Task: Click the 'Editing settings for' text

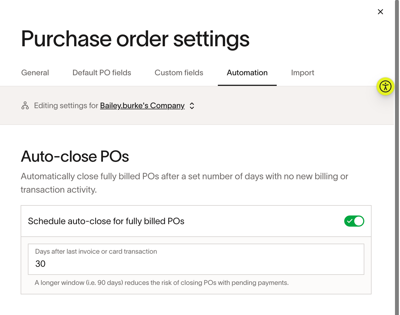Action: pyautogui.click(x=66, y=106)
